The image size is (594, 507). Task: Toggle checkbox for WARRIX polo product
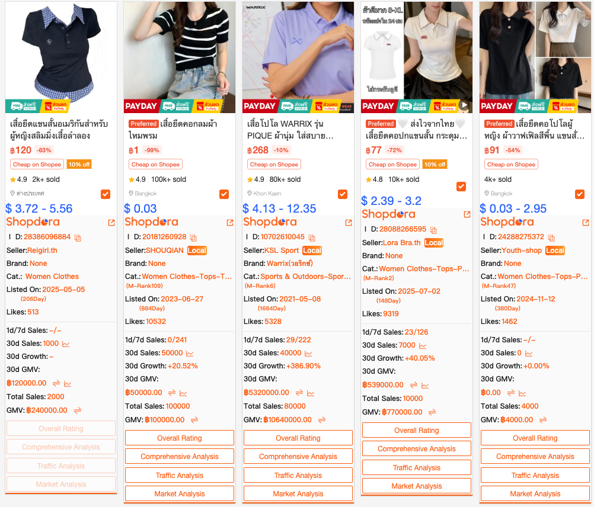[343, 194]
